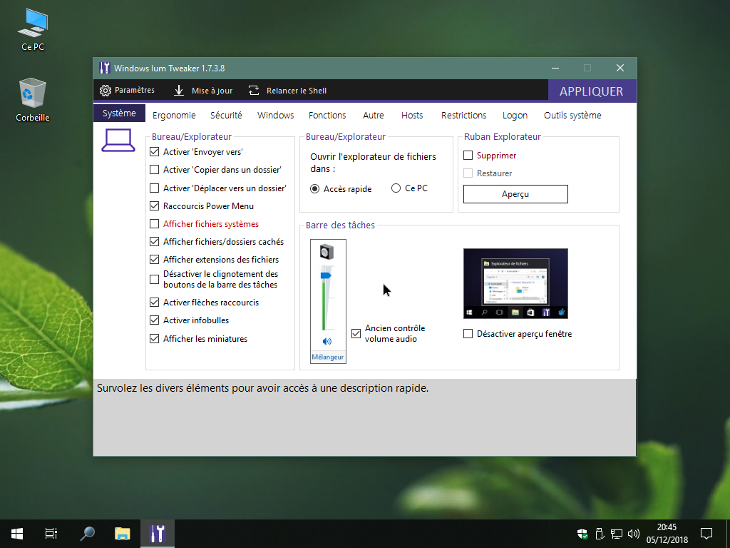Switch to the Système tab
The width and height of the screenshot is (730, 548).
tap(119, 113)
